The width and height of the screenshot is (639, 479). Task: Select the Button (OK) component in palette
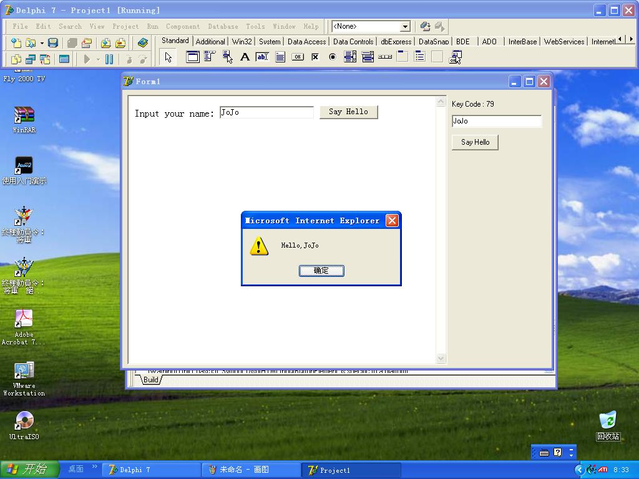[298, 57]
